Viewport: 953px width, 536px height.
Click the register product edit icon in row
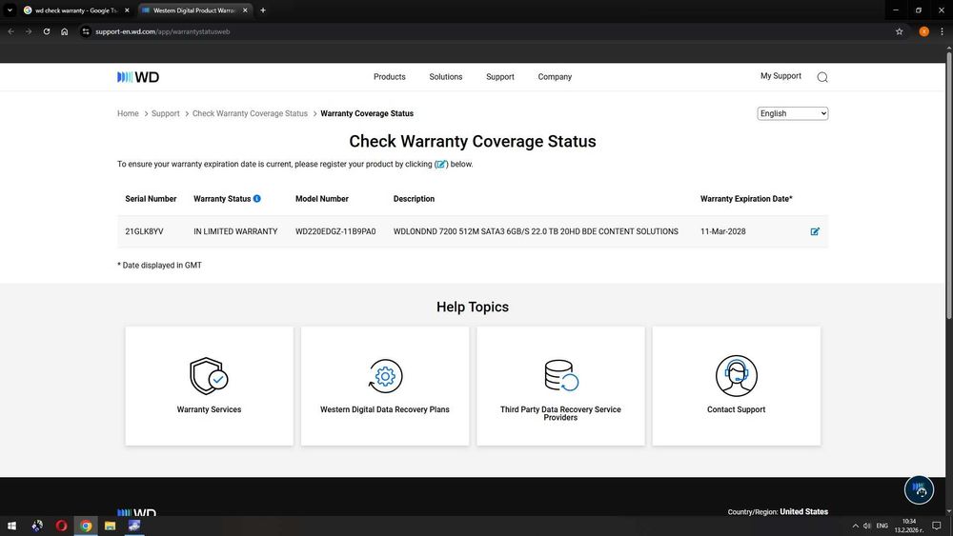815,231
